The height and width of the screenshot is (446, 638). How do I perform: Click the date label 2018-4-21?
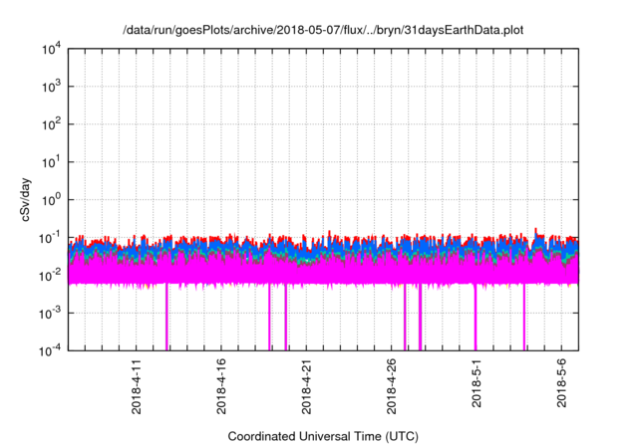pos(306,386)
